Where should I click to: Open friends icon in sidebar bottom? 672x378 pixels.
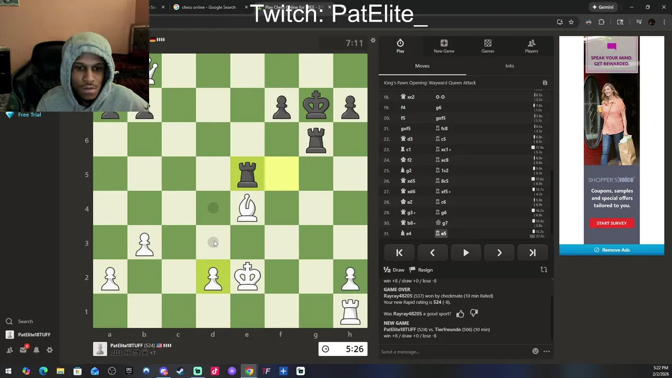point(9,350)
